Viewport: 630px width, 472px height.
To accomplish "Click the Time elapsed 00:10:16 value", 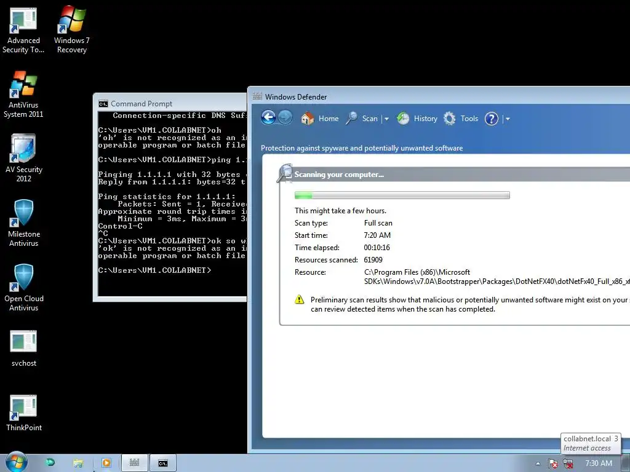I will (377, 248).
